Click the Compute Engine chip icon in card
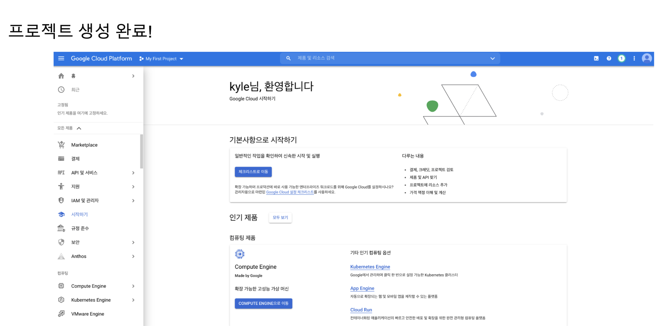Screen dimensions: 667x326 pyautogui.click(x=240, y=254)
